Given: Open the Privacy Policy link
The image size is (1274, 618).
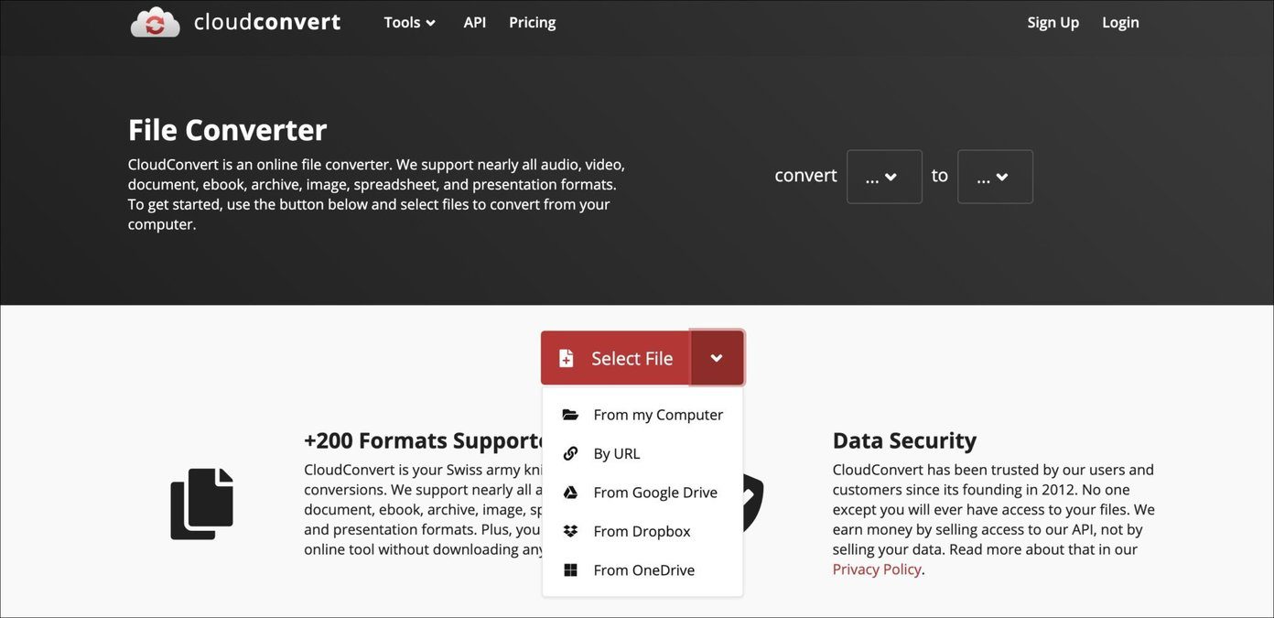Looking at the screenshot, I should [877, 569].
